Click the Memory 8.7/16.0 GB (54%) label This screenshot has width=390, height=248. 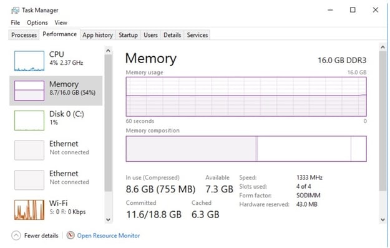(72, 88)
